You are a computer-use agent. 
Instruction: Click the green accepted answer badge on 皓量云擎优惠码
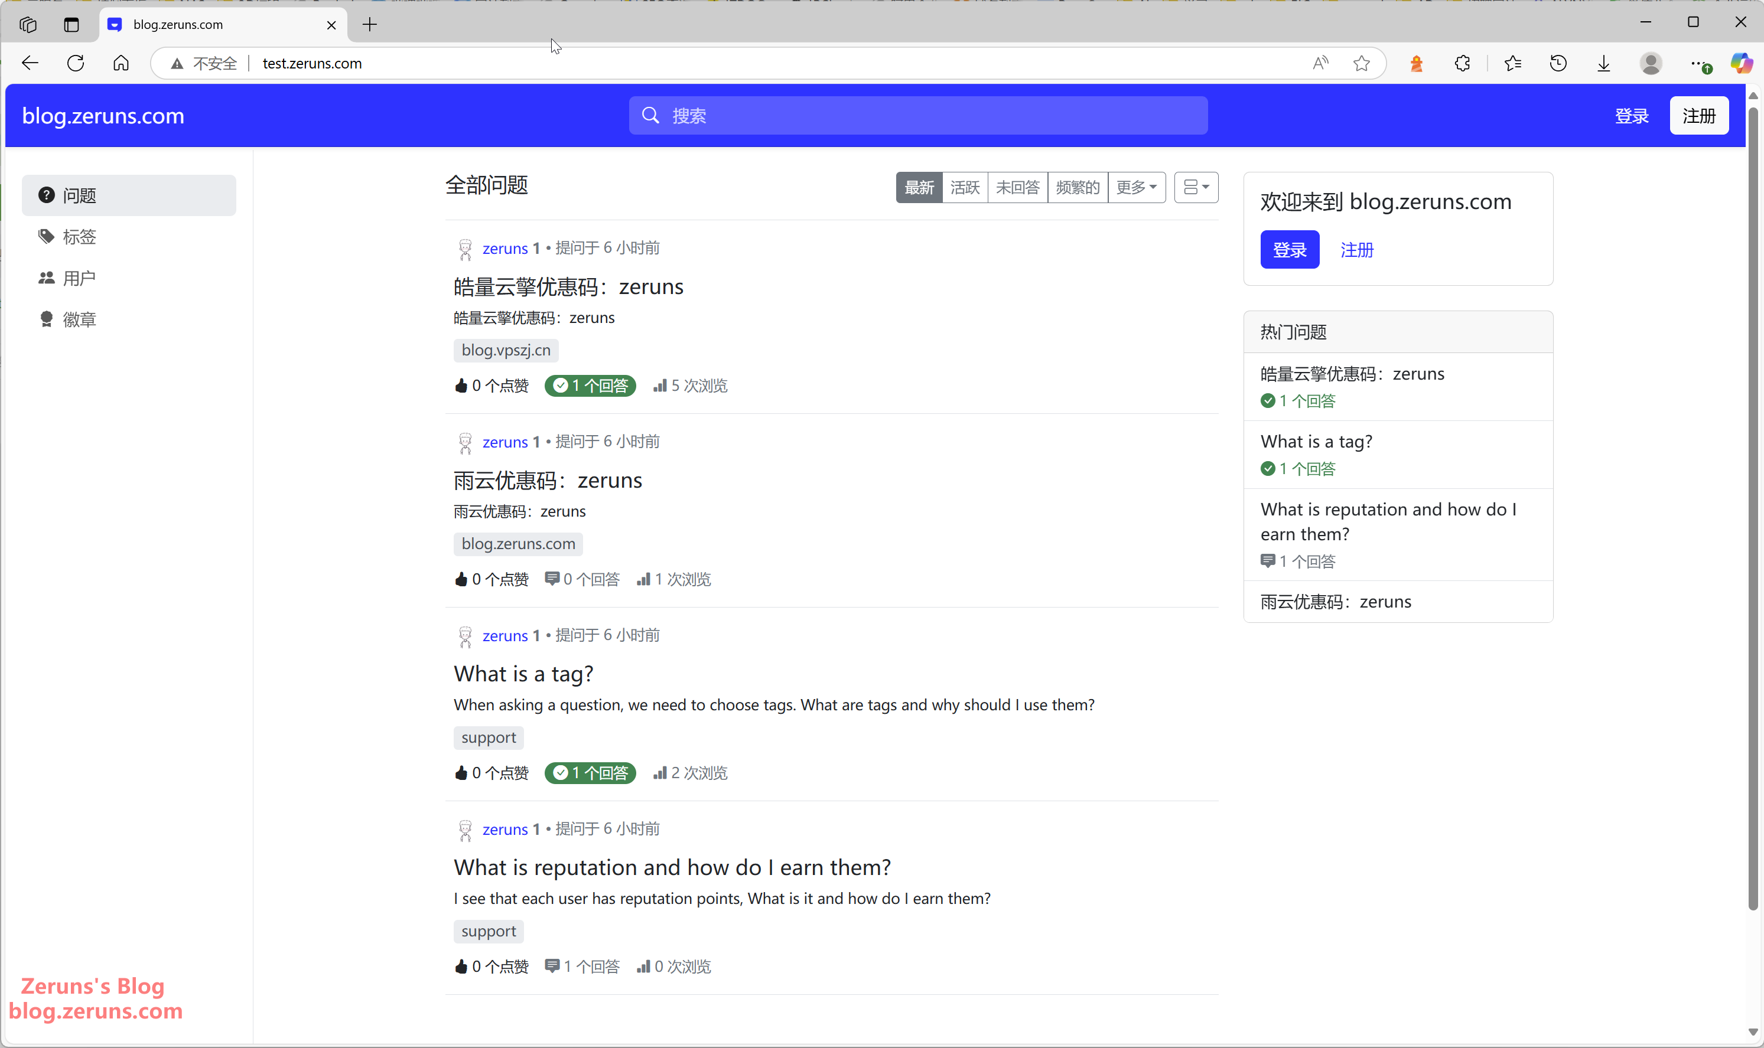pos(590,386)
